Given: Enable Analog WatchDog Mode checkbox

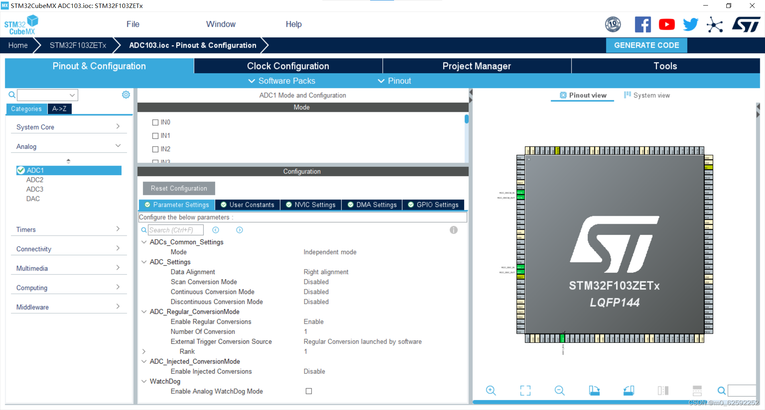Looking at the screenshot, I should 309,391.
